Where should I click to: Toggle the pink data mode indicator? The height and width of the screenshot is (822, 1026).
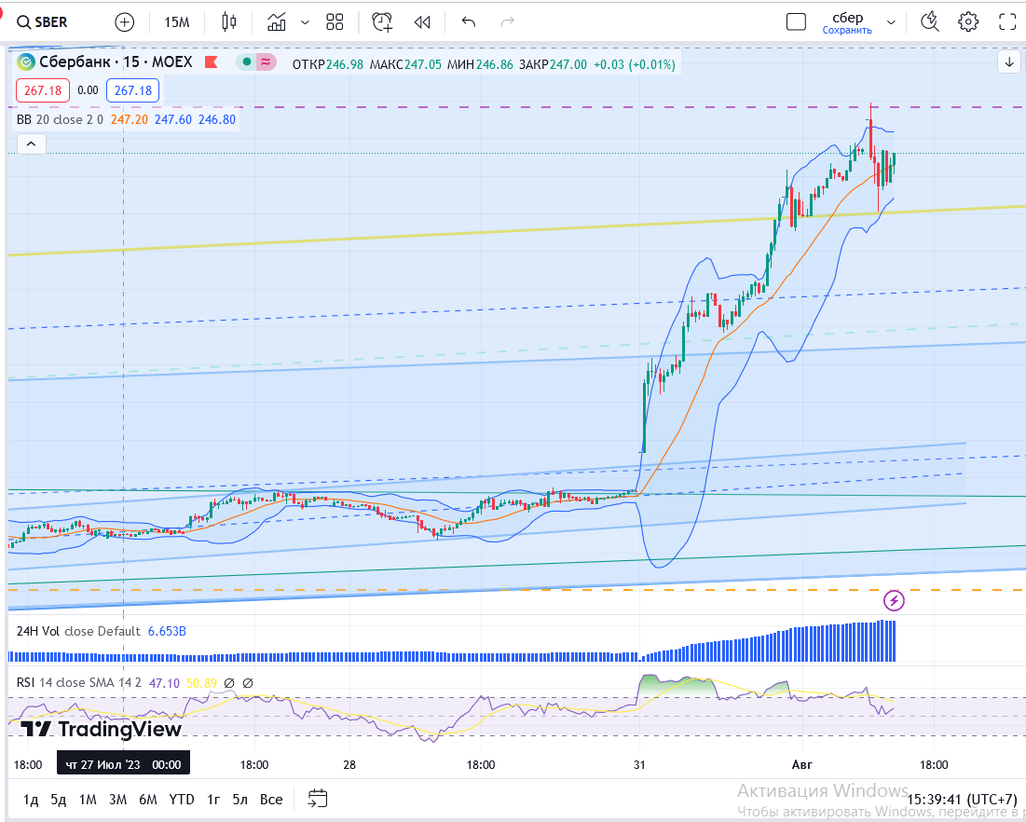(x=265, y=62)
